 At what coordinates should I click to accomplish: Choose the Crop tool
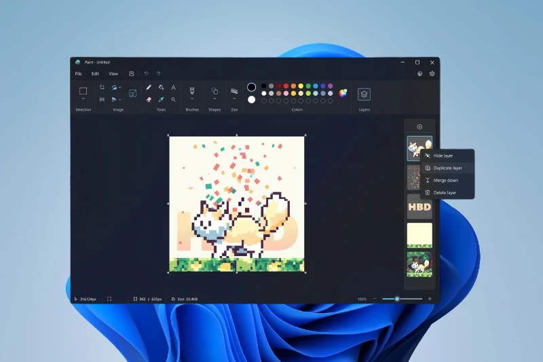[x=102, y=87]
